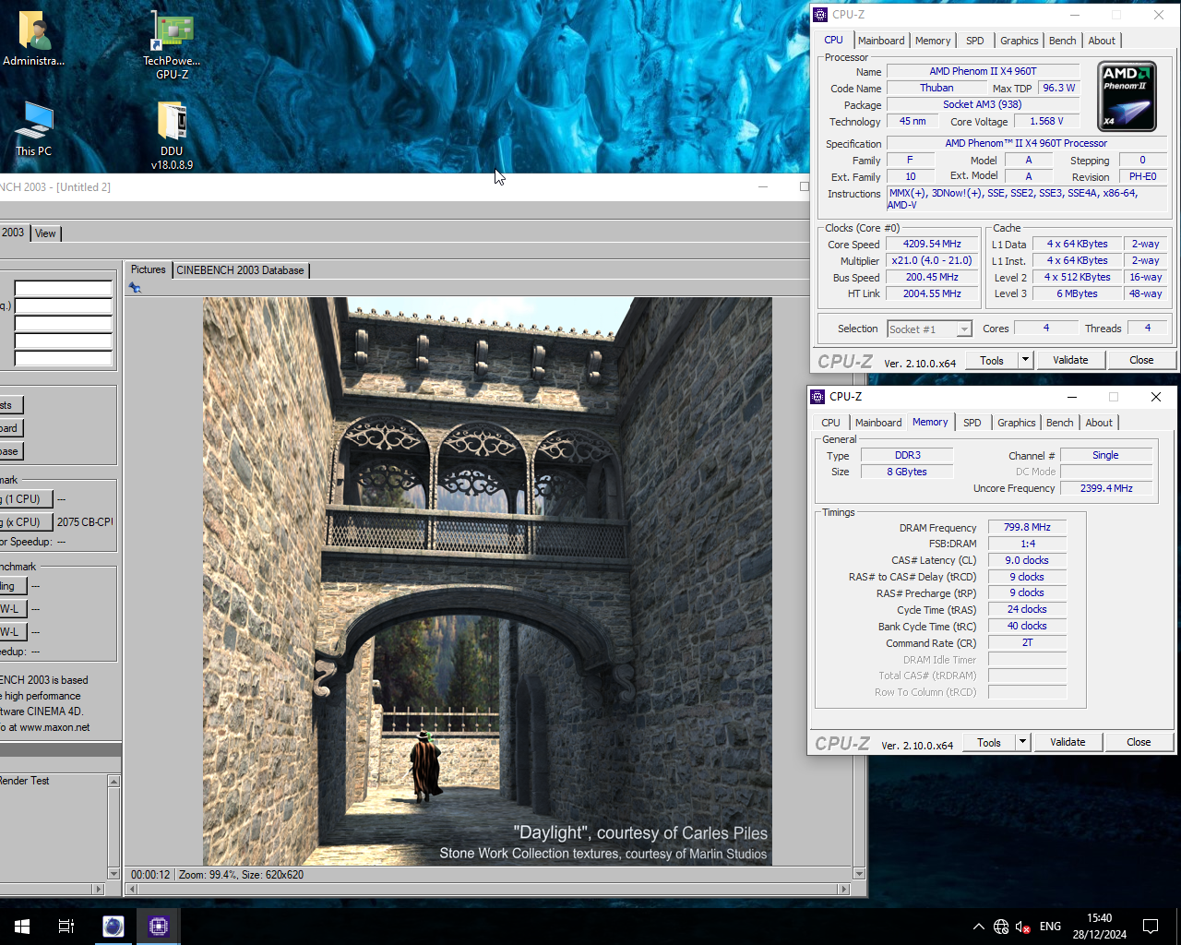Open the Windows Start menu
1181x945 pixels.
coord(22,926)
